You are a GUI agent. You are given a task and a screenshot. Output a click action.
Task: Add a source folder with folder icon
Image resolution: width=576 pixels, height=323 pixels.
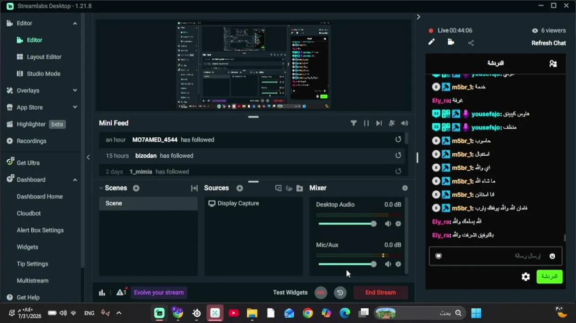pos(300,188)
